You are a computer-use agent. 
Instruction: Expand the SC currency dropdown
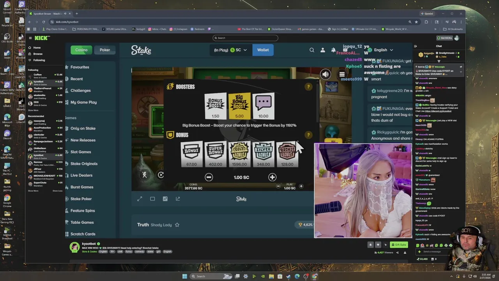click(230, 50)
